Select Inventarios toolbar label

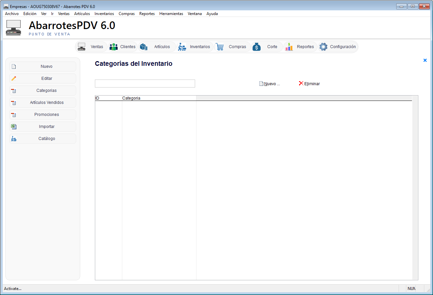click(x=200, y=47)
